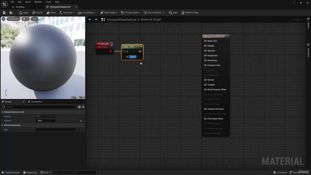The height and width of the screenshot is (175, 311).
Task: Click the Const B value field
Action: [x=45, y=121]
